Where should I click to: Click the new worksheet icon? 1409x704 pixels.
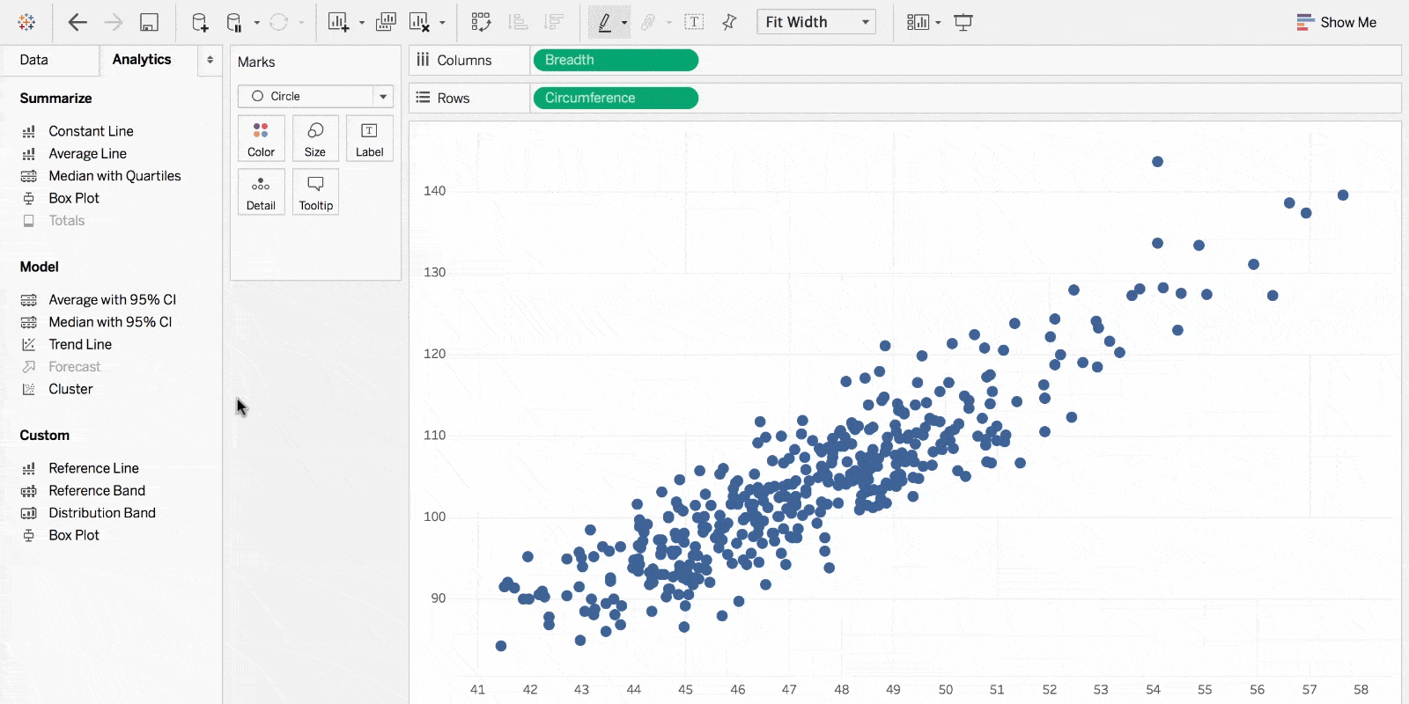tap(338, 23)
